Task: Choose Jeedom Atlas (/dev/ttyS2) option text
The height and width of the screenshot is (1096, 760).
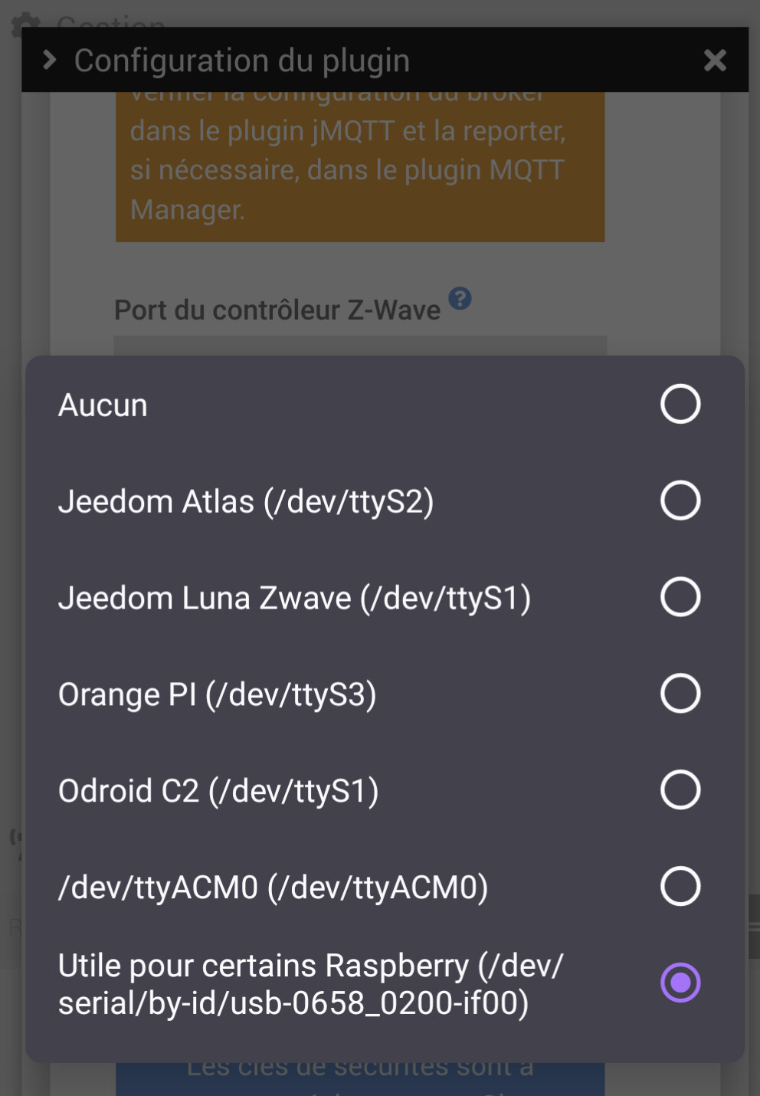Action: point(246,502)
